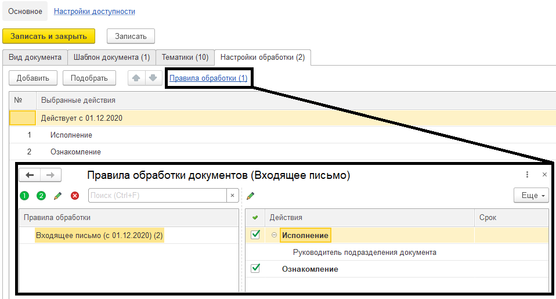The image size is (556, 299).
Task: Open the three-dot menu of rules window
Action: pos(528,175)
